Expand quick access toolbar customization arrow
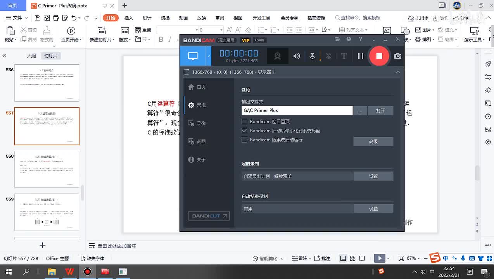Viewport: 494px width, 279px height. coord(96,18)
